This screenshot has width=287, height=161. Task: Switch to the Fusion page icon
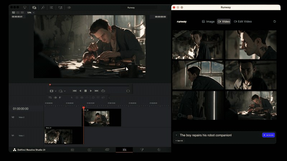point(142,150)
